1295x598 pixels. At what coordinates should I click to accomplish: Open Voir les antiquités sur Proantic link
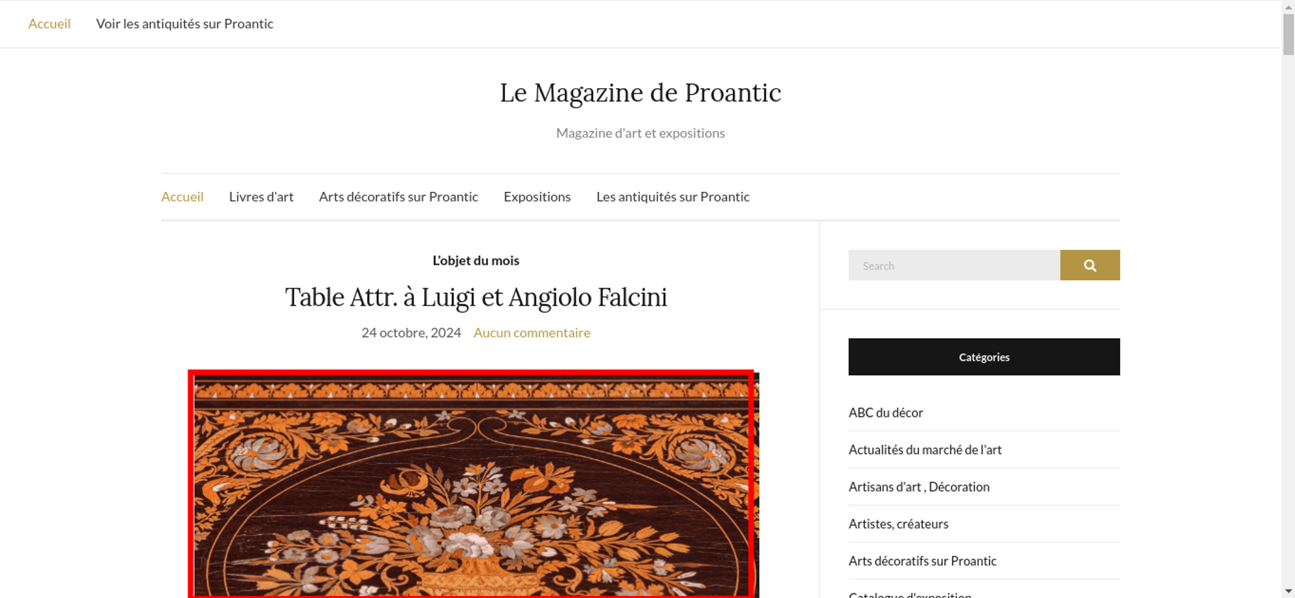pos(185,24)
